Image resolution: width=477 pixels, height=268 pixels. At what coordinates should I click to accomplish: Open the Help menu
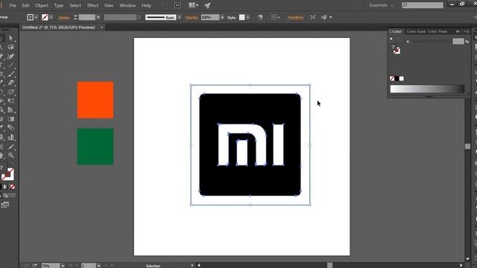pos(146,5)
